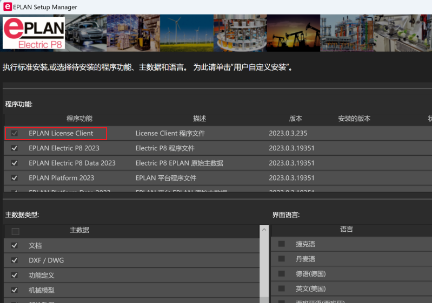This screenshot has height=303, width=432.
Task: Click the EPLAN Electric P8 logo
Action: [x=34, y=33]
